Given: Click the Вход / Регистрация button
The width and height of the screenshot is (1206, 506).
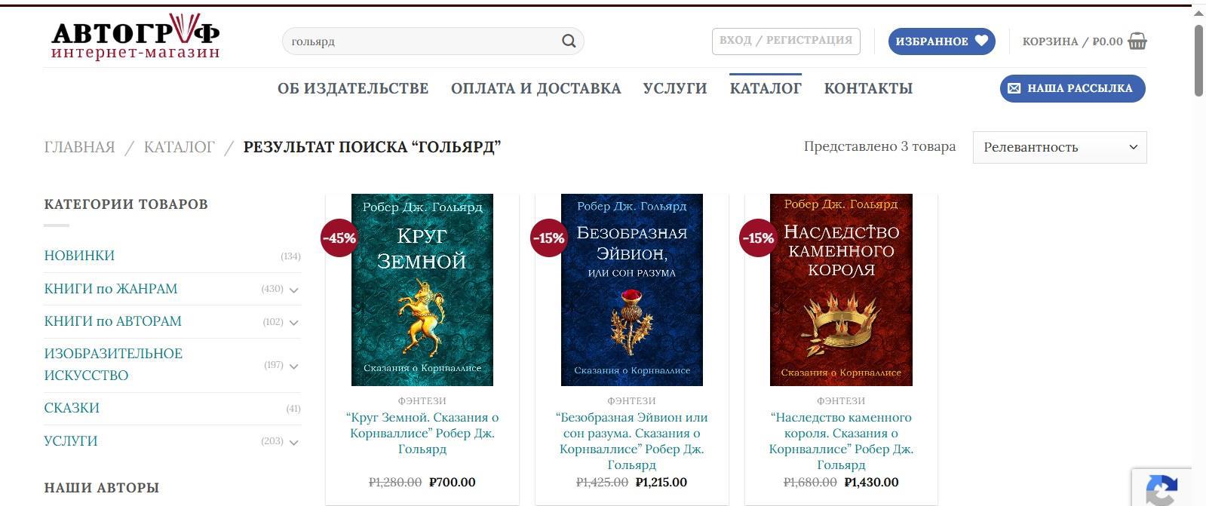Looking at the screenshot, I should (786, 41).
